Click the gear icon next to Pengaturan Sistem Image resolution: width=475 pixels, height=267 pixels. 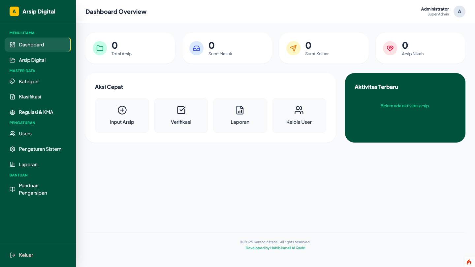[x=12, y=149]
